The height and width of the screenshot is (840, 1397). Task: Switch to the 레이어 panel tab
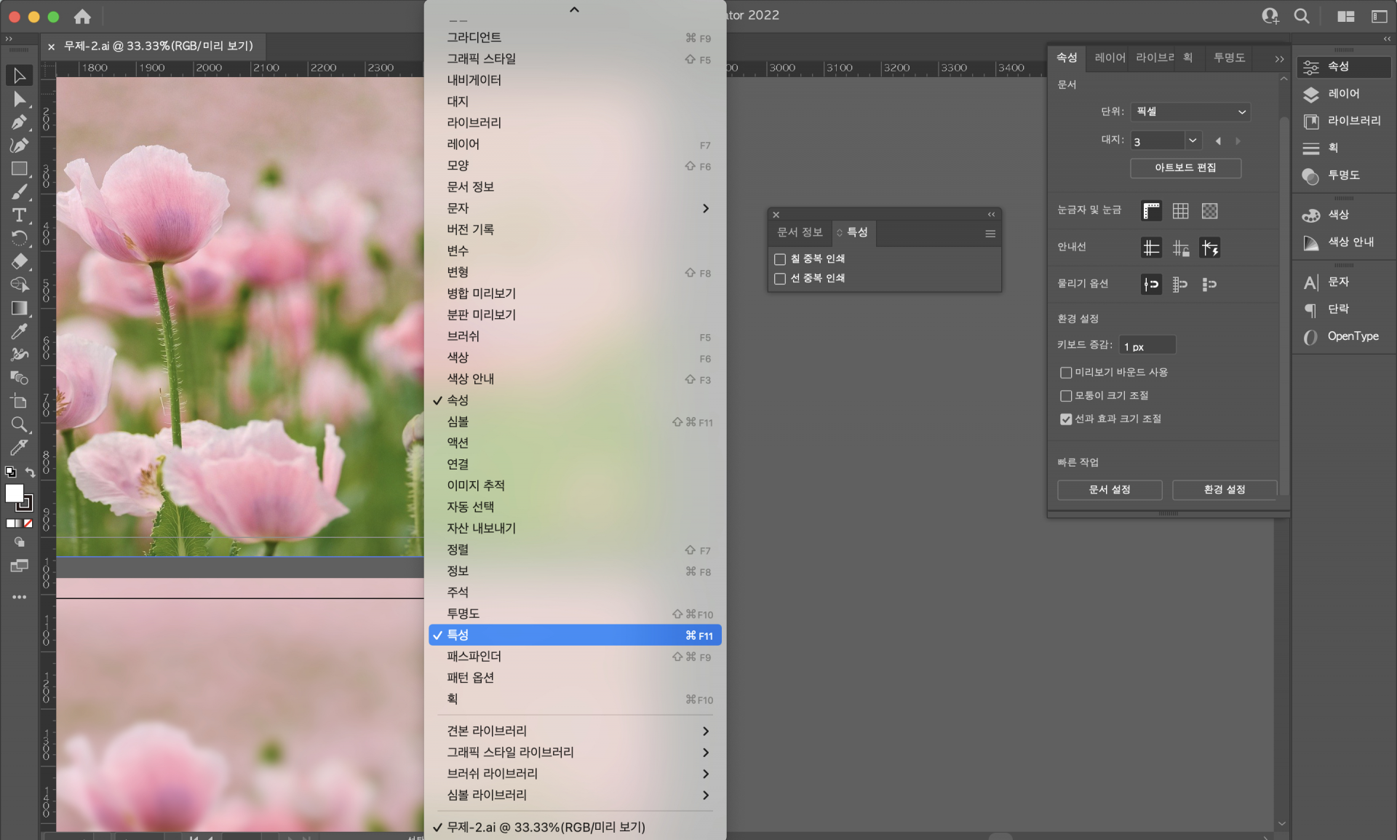[1109, 58]
